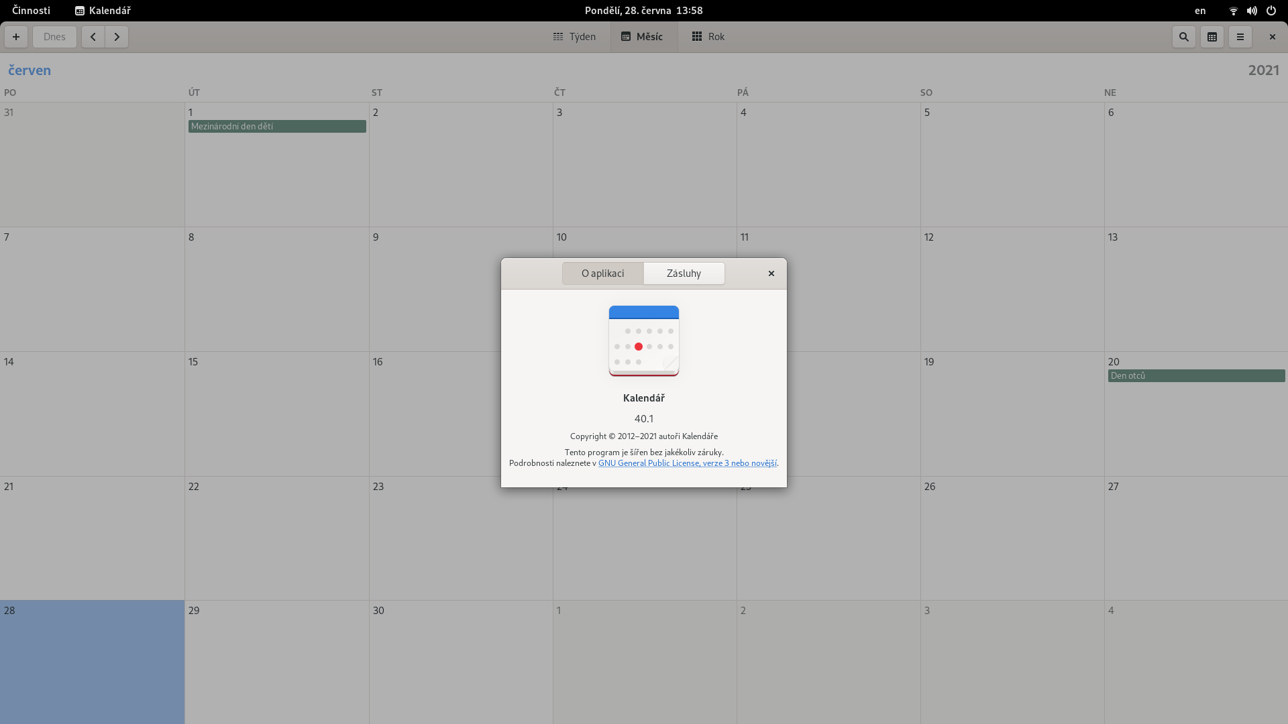Close the about dialog
Viewport: 1288px width, 724px height.
tap(771, 274)
